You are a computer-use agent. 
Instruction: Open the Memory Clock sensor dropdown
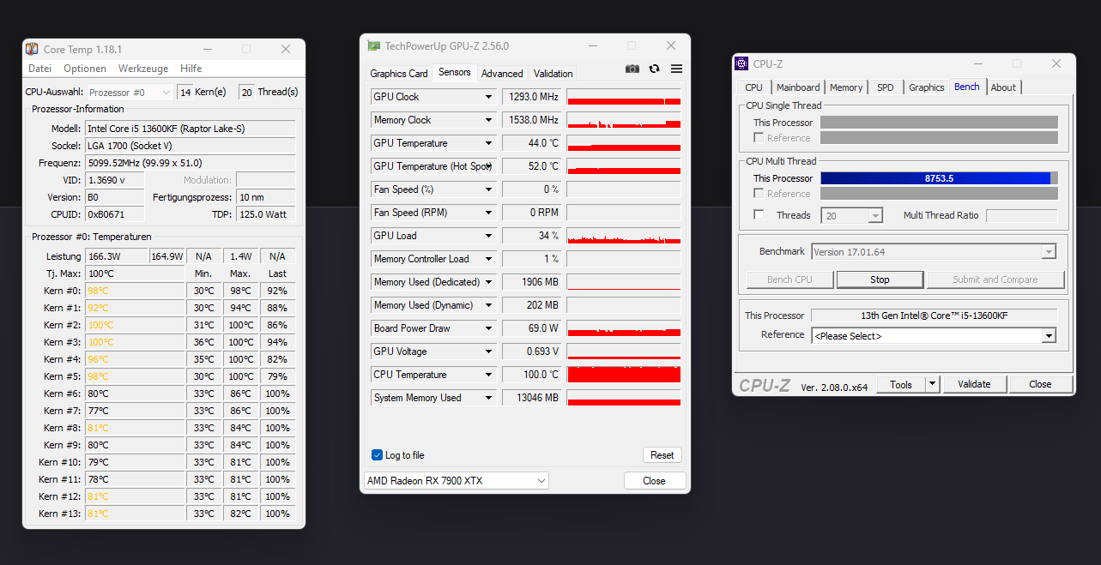point(489,120)
